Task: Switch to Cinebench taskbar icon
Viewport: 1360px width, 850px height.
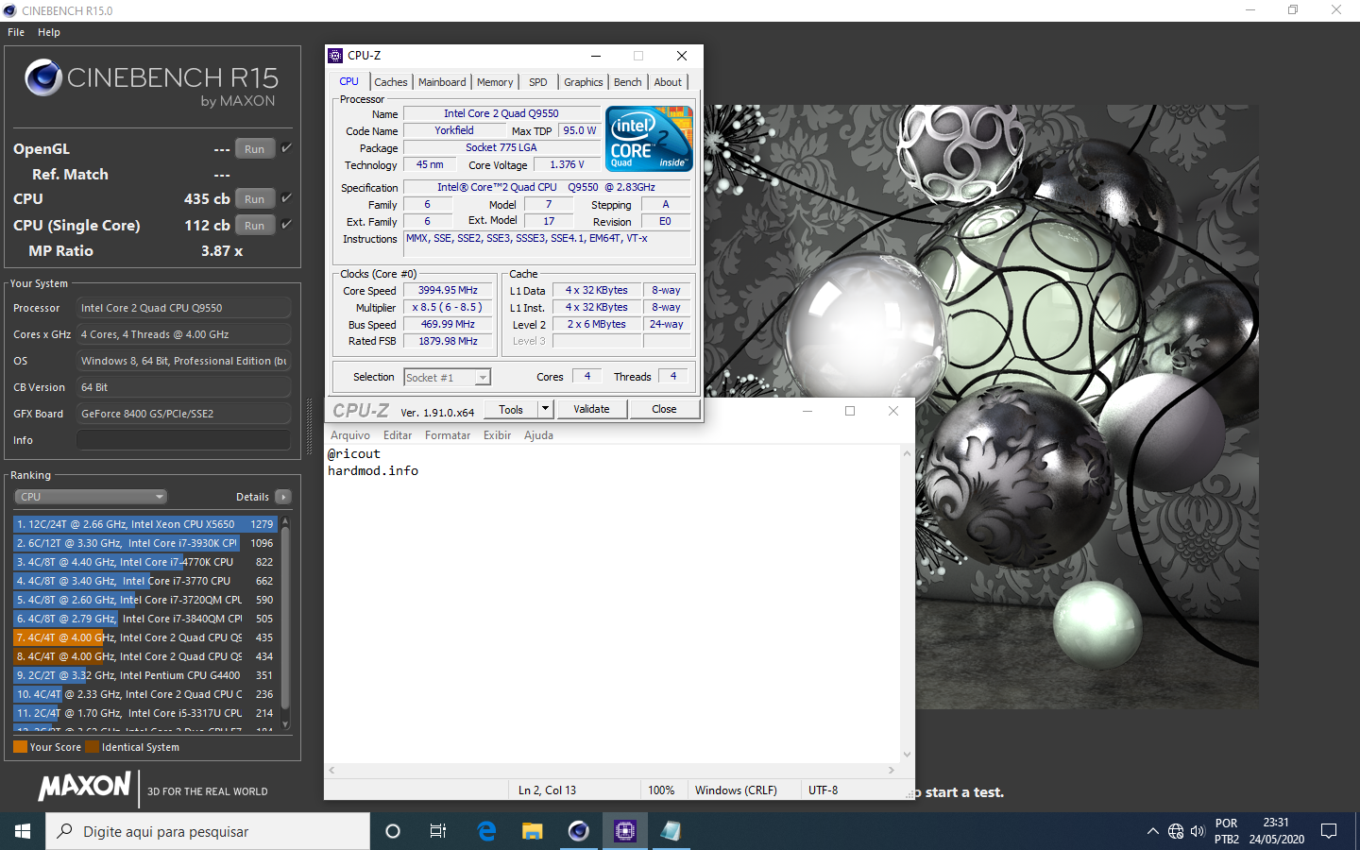Action: (579, 831)
